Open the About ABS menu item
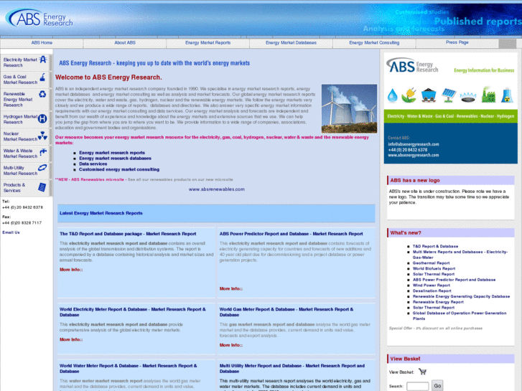This screenshot has width=522, height=391. pyautogui.click(x=125, y=42)
